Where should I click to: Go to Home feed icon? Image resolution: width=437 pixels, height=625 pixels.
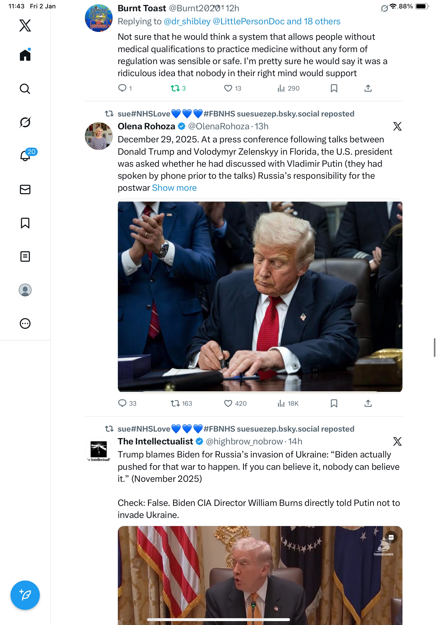point(25,55)
